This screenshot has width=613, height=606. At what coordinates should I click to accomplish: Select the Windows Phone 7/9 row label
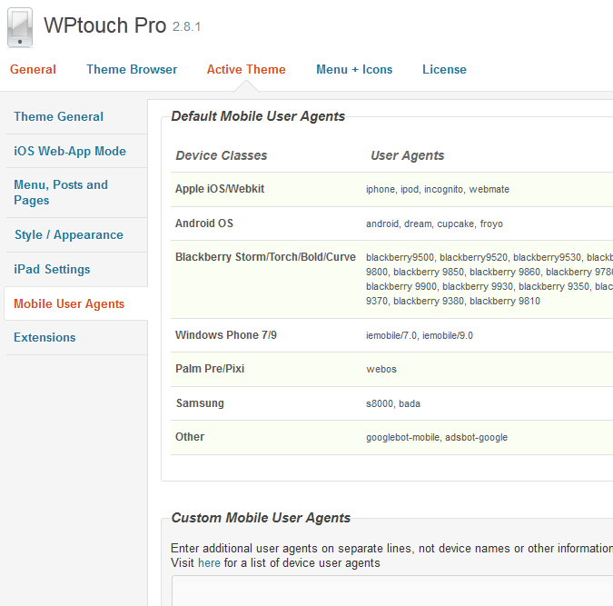226,335
